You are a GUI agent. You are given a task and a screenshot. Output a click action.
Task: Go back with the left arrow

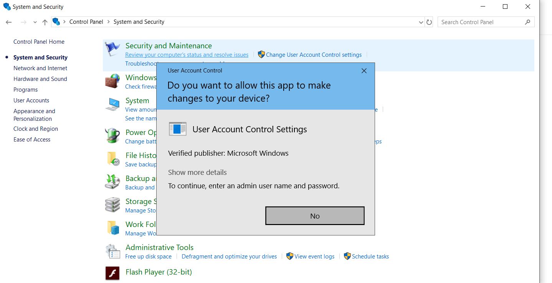(x=9, y=22)
